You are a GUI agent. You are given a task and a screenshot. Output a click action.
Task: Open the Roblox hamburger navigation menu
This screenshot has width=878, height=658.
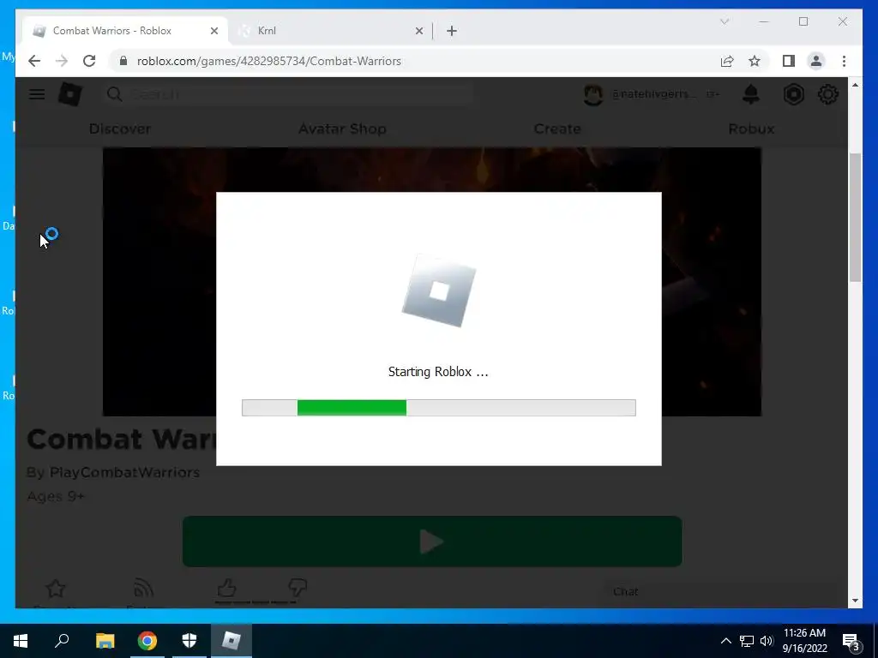tap(37, 94)
